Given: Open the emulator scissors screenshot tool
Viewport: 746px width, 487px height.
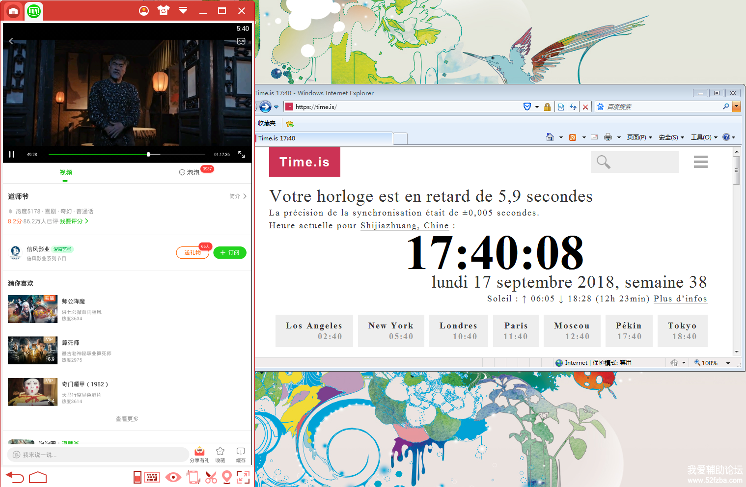Looking at the screenshot, I should 211,477.
